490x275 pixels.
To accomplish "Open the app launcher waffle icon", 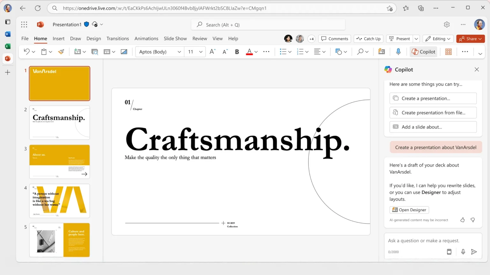I will point(24,25).
